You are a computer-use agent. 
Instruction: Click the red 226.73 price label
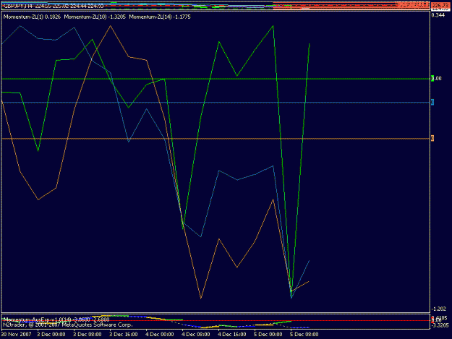[440, 5]
